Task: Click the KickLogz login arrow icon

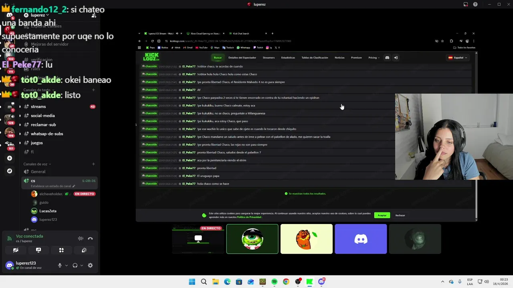Action: pyautogui.click(x=396, y=58)
